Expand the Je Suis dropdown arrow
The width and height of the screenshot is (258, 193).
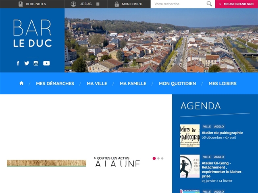point(98,4)
